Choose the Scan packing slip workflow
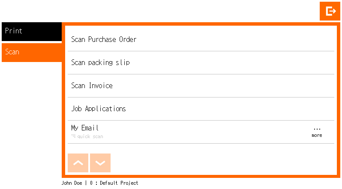The height and width of the screenshot is (189, 342). pyautogui.click(x=100, y=62)
